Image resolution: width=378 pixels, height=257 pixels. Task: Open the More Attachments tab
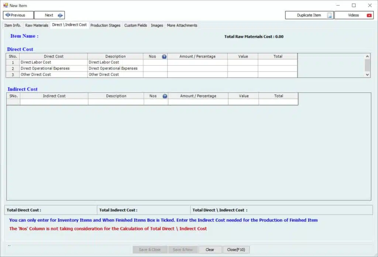point(182,25)
